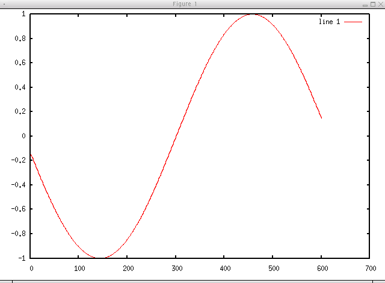Click x-axis label 400

tap(225, 269)
